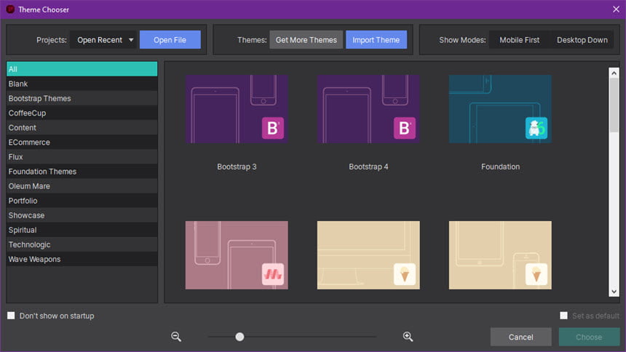Screen dimensions: 626x352
Task: Click the Theme Chooser app icon in title bar
Action: click(x=10, y=9)
